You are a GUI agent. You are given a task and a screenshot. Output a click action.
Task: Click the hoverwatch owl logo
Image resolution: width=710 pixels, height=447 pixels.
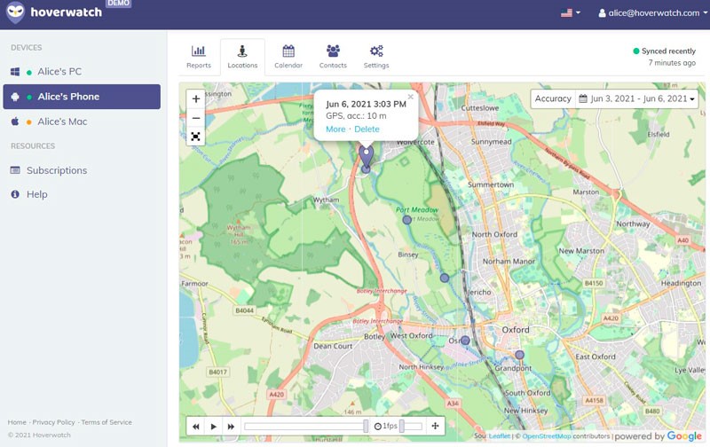(15, 12)
